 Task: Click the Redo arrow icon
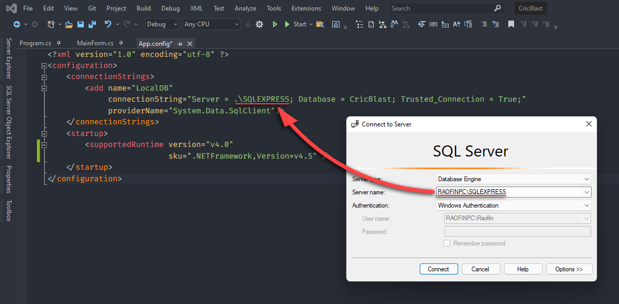(x=127, y=24)
